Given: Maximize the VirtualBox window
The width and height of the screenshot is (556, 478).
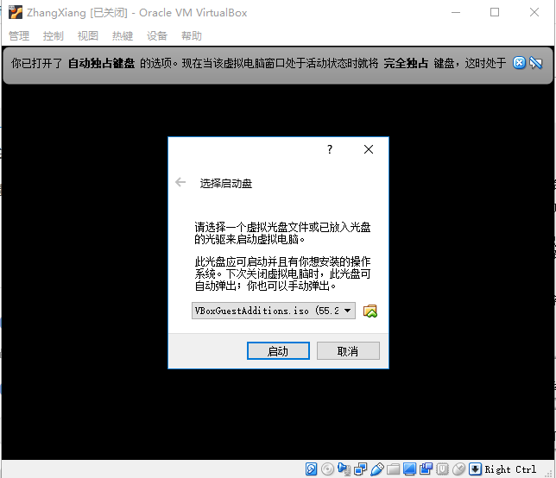Looking at the screenshot, I should pyautogui.click(x=495, y=12).
